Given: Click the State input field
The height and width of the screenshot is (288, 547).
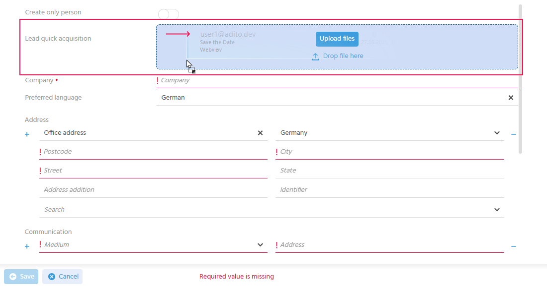Looking at the screenshot, I should [390, 171].
